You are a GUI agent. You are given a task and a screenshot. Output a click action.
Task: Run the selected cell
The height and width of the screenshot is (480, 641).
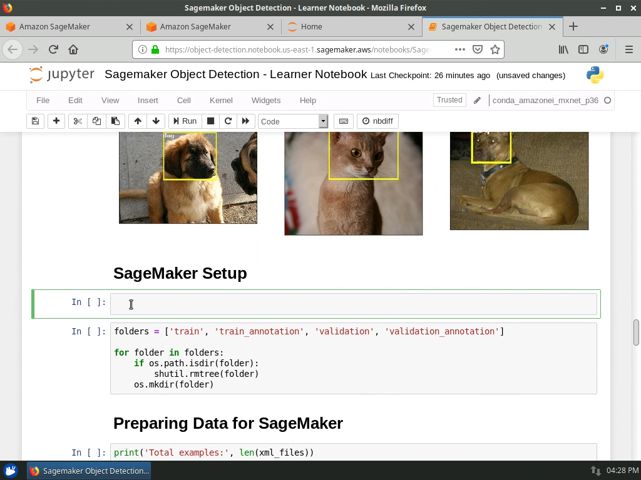click(x=185, y=121)
